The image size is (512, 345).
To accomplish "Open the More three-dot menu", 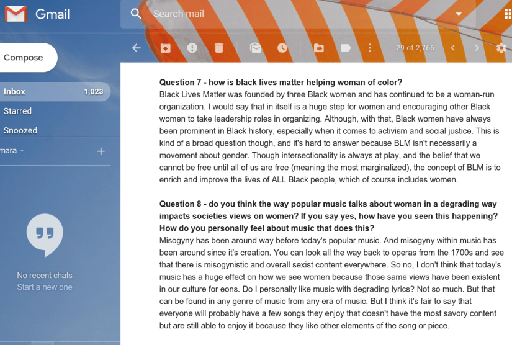I will click(x=370, y=48).
